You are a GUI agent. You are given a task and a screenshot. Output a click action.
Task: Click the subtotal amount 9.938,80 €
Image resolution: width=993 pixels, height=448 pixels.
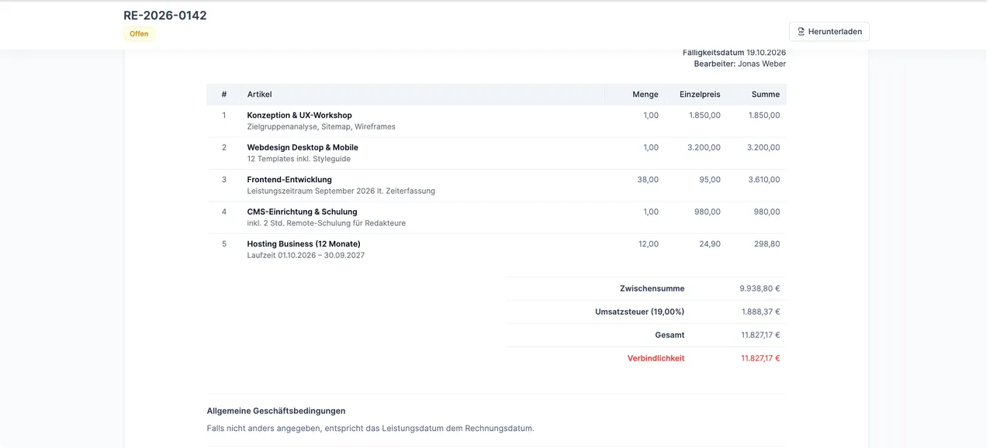(x=760, y=288)
